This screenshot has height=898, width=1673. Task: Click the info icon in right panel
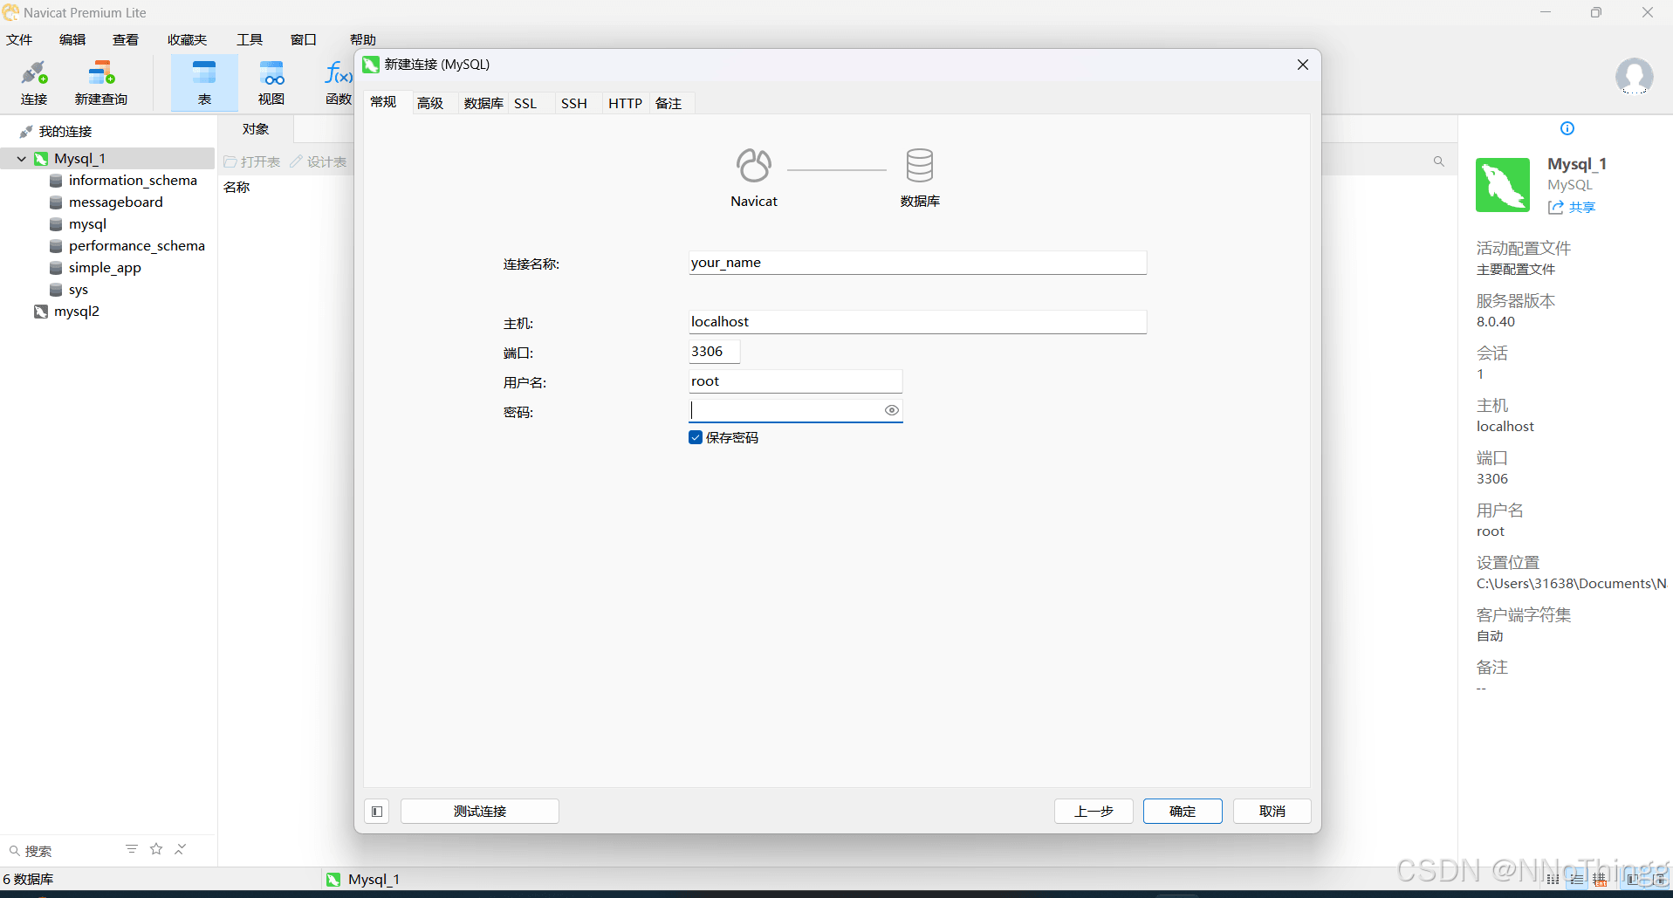tap(1567, 128)
